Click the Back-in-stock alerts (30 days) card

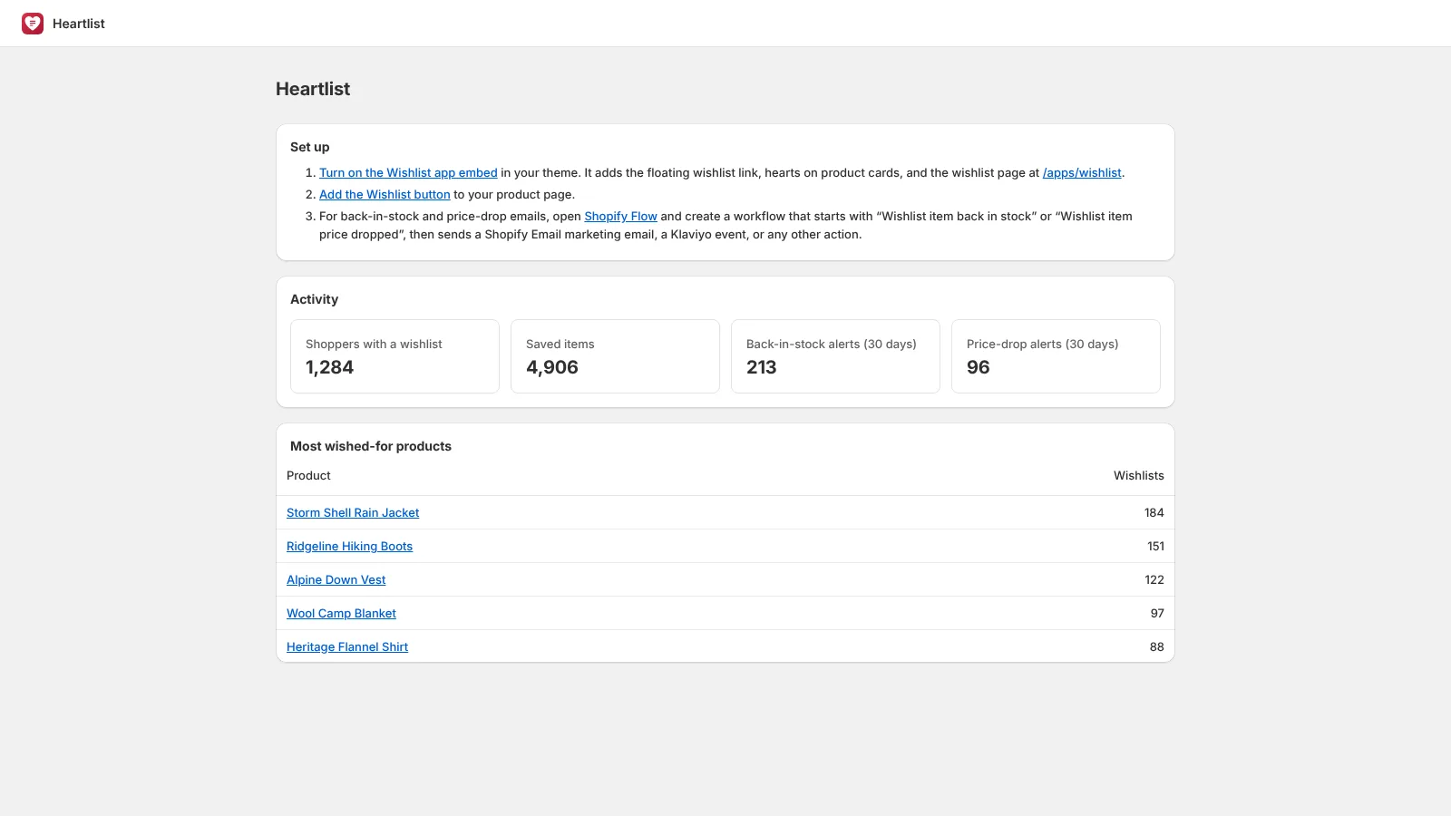[835, 356]
